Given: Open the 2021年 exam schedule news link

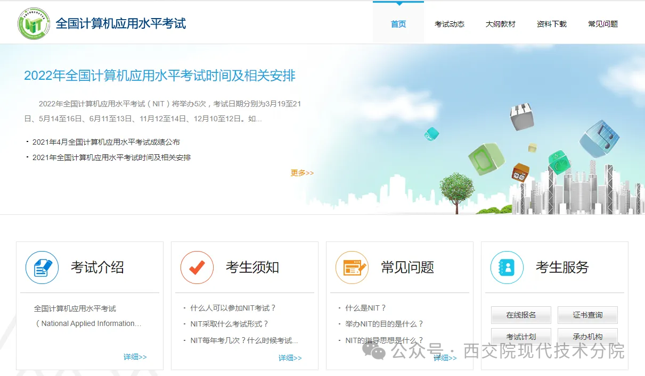Looking at the screenshot, I should [111, 157].
